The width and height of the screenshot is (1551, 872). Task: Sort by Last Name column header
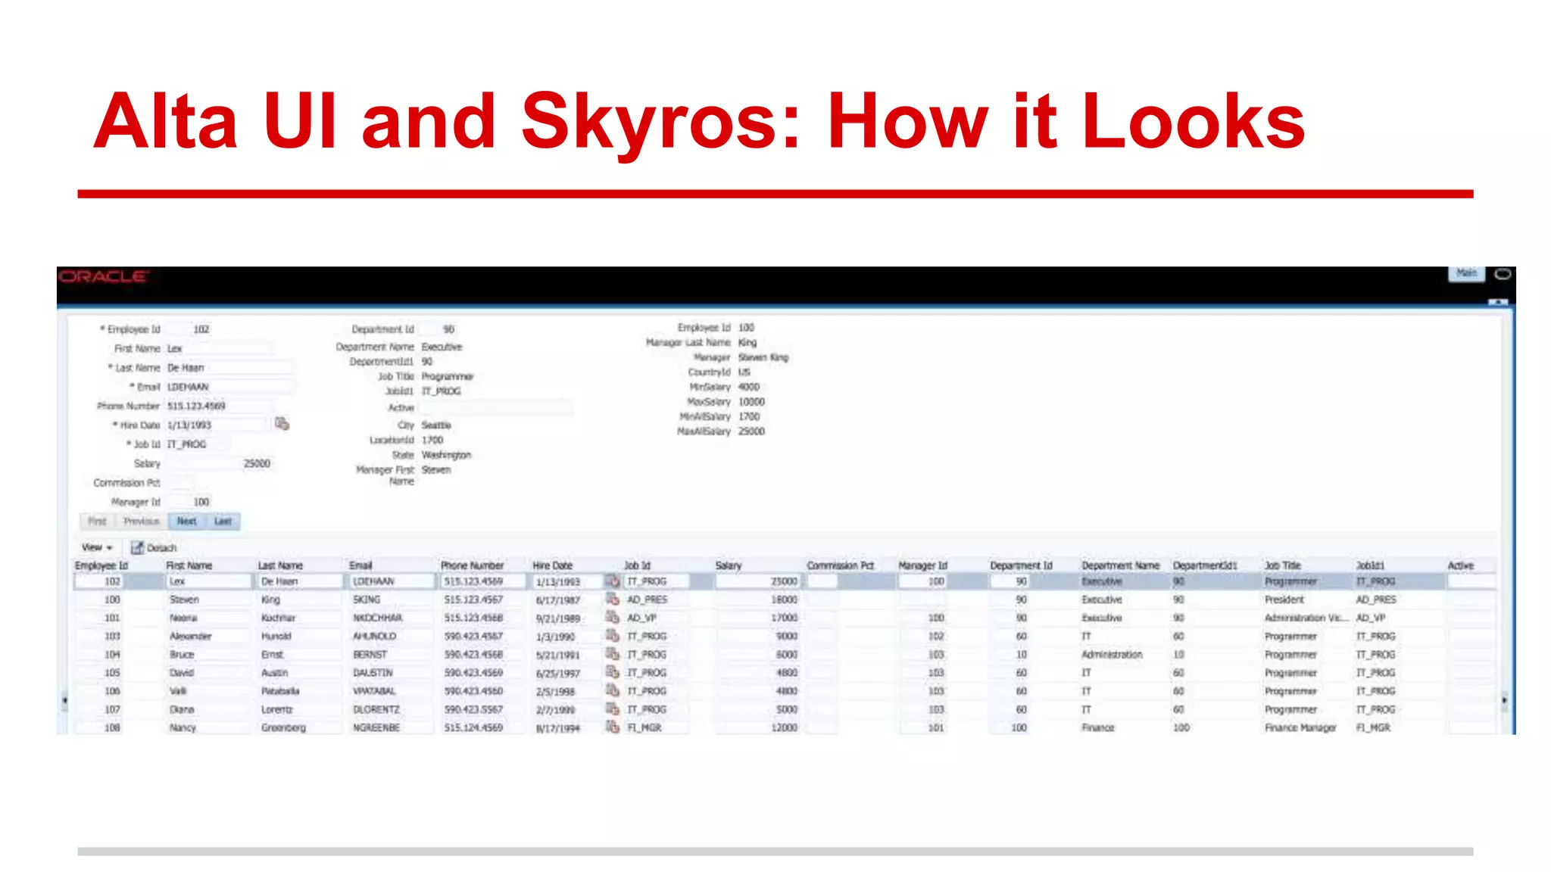point(280,565)
